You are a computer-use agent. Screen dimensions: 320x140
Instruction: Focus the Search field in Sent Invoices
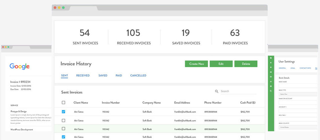(x=238, y=91)
